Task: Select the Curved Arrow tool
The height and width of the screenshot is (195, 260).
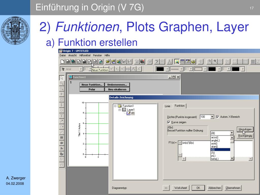Action: pyautogui.click(x=62, y=127)
